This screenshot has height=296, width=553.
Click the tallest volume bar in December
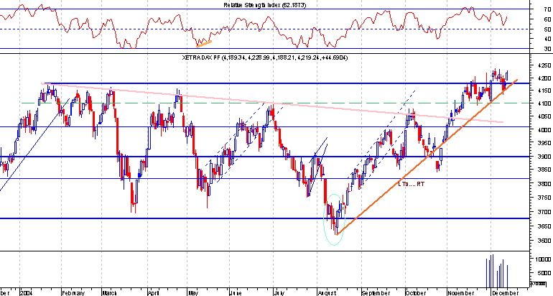[493, 272]
